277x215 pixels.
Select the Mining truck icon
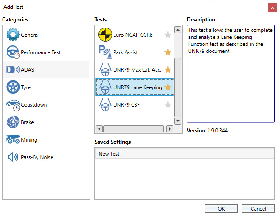point(13,140)
